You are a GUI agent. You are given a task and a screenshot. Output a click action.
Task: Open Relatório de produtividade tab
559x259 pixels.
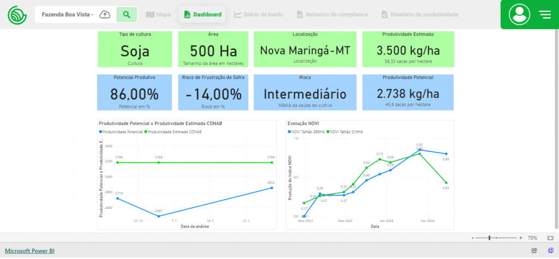[420, 15]
